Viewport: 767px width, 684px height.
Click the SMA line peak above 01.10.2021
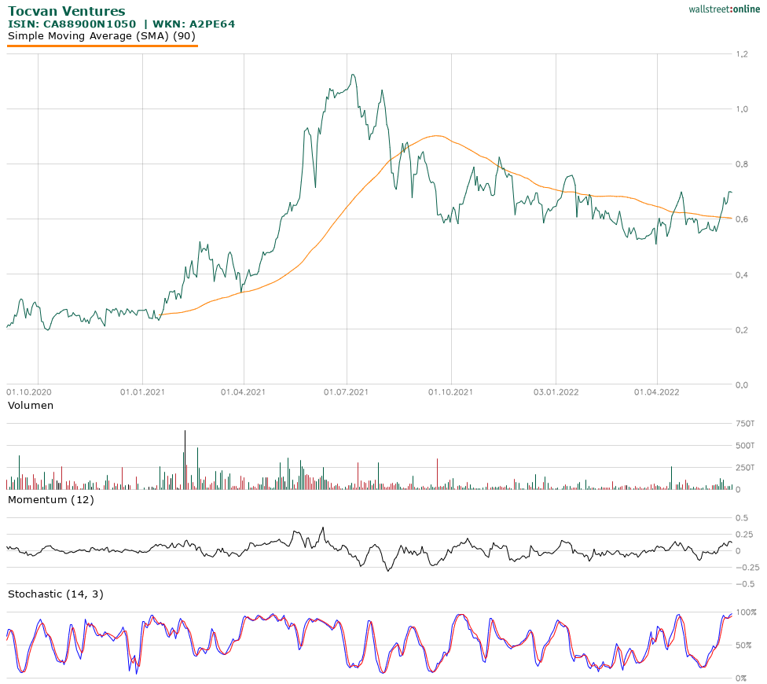(436, 135)
